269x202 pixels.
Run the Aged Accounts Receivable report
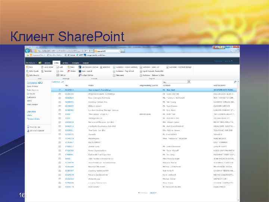[151, 71]
